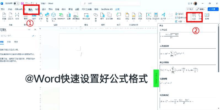Image resolution: width=220 pixels, height=110 pixels.
Task: Insert a blank page (空白页)
Action: pos(10,16)
